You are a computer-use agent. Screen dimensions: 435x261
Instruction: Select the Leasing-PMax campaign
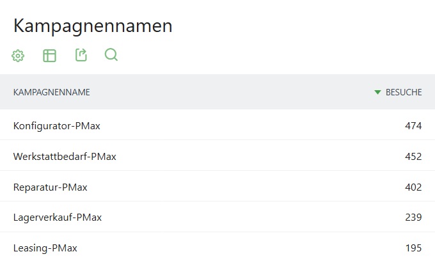tap(45, 248)
